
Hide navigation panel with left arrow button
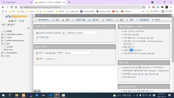pyautogui.click(x=34, y=16)
